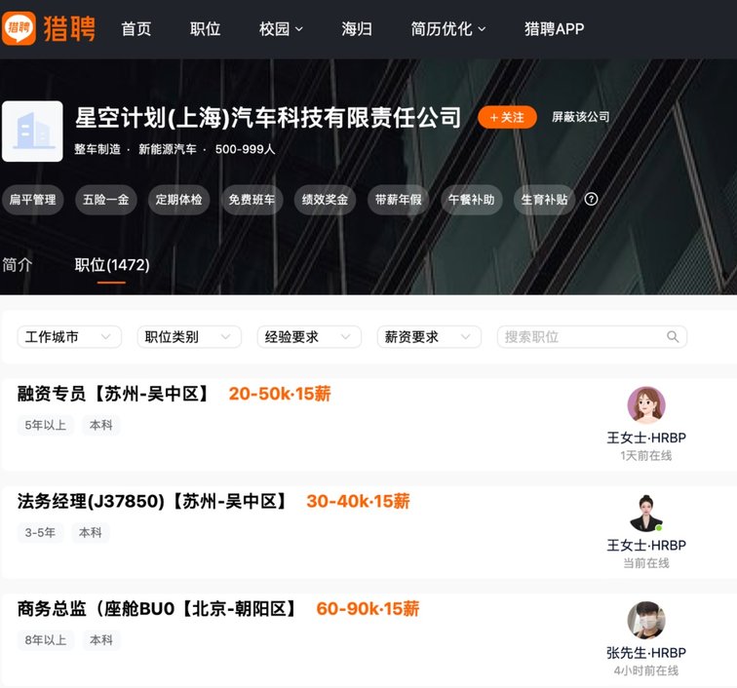
Task: Open the 工作城市 dropdown
Action: (x=69, y=337)
